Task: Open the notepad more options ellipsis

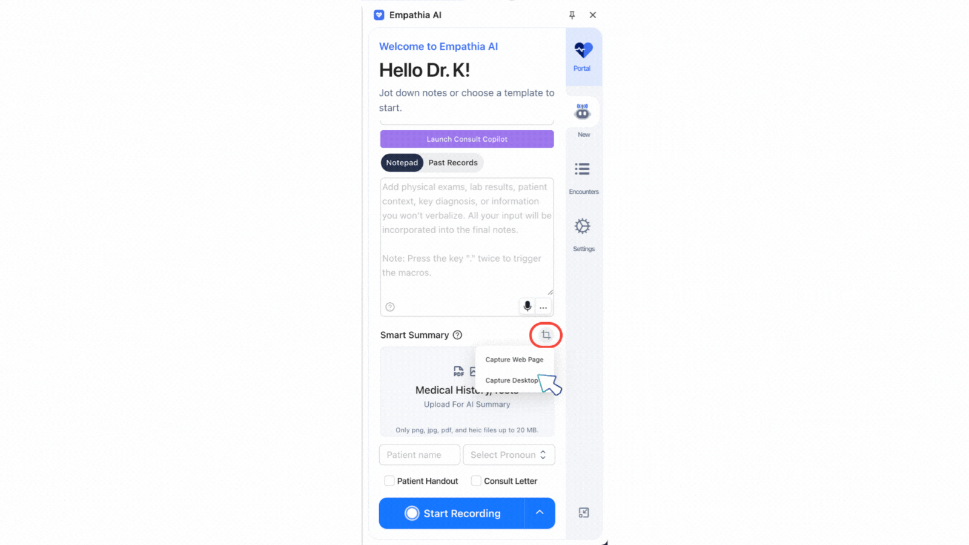Action: 543,307
